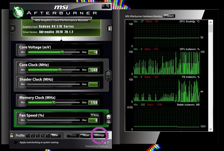The image size is (224, 151).
Task: Select profile slot 5
Action: click(x=48, y=135)
